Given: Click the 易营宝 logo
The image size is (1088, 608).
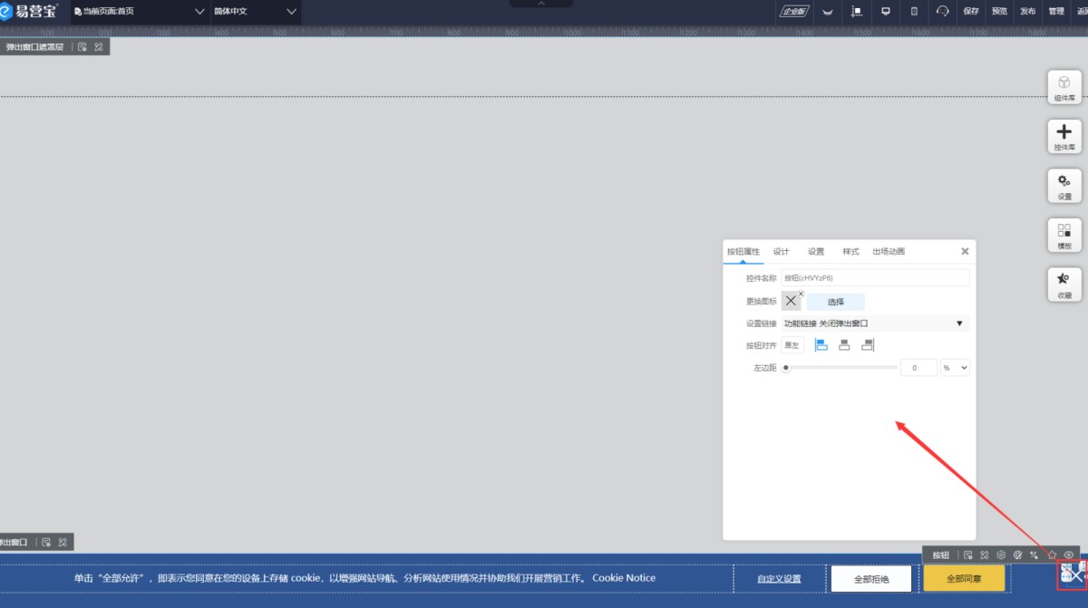Looking at the screenshot, I should coord(29,11).
